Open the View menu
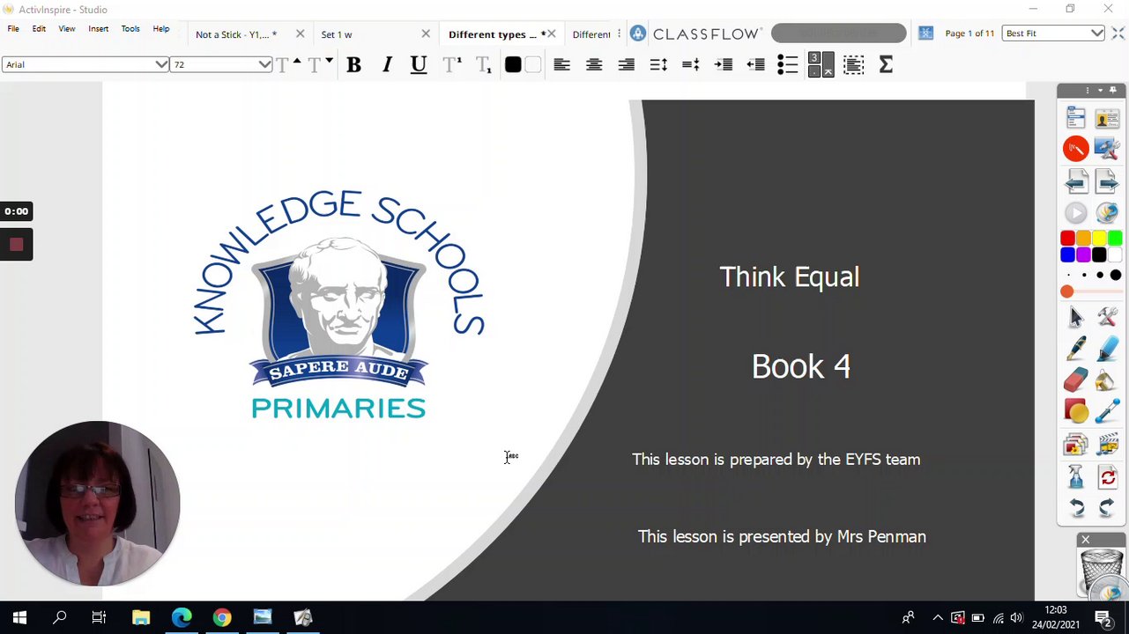 coord(67,29)
